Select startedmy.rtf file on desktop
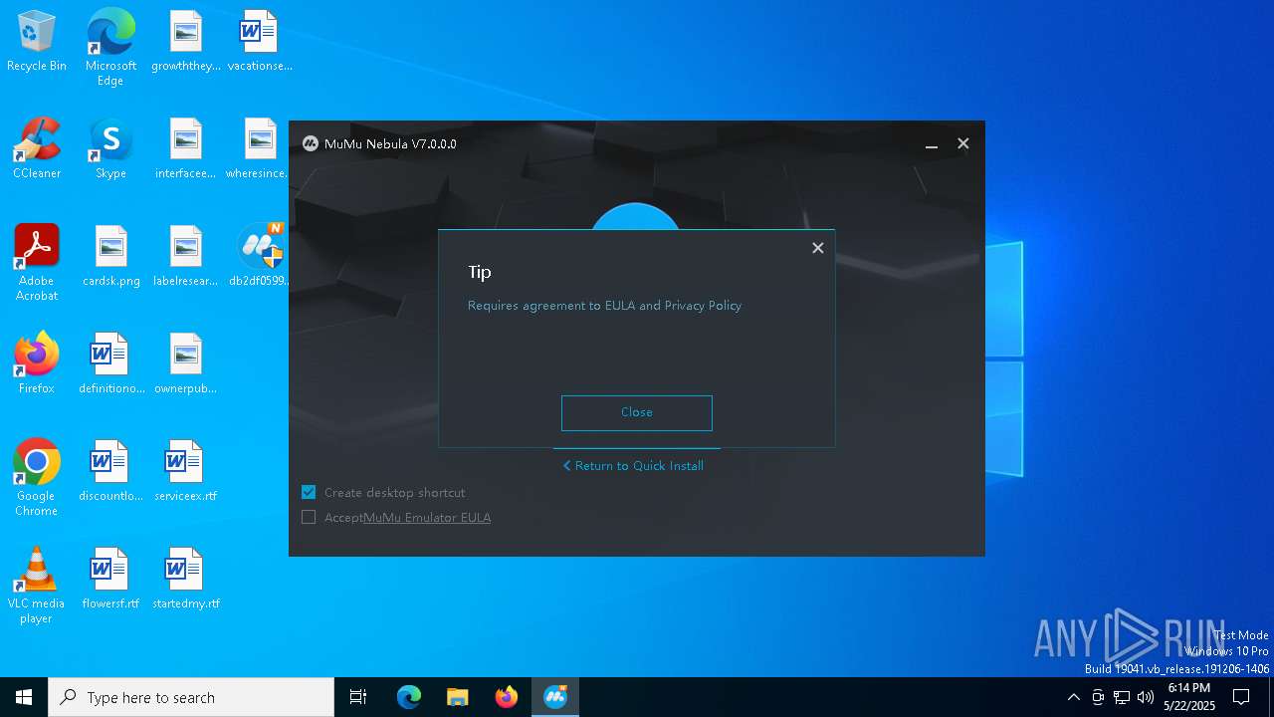 (186, 580)
